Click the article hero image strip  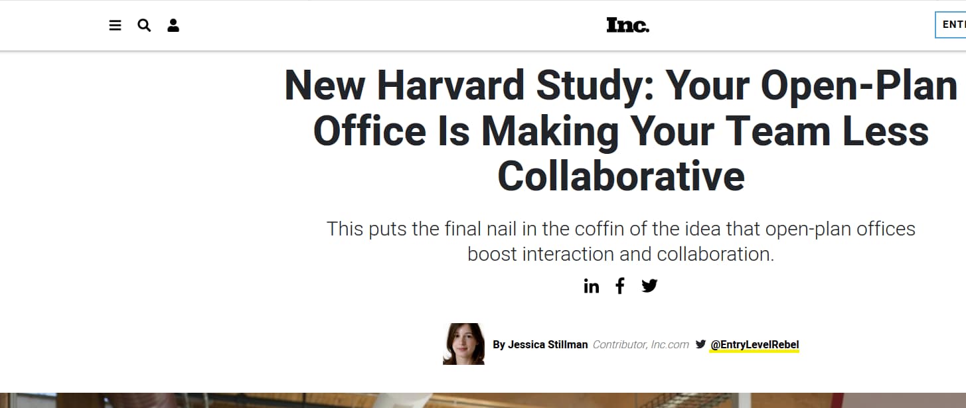click(483, 400)
